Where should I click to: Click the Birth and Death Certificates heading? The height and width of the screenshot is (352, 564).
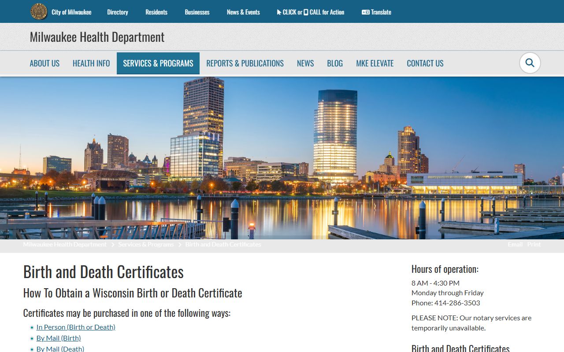pos(104,272)
